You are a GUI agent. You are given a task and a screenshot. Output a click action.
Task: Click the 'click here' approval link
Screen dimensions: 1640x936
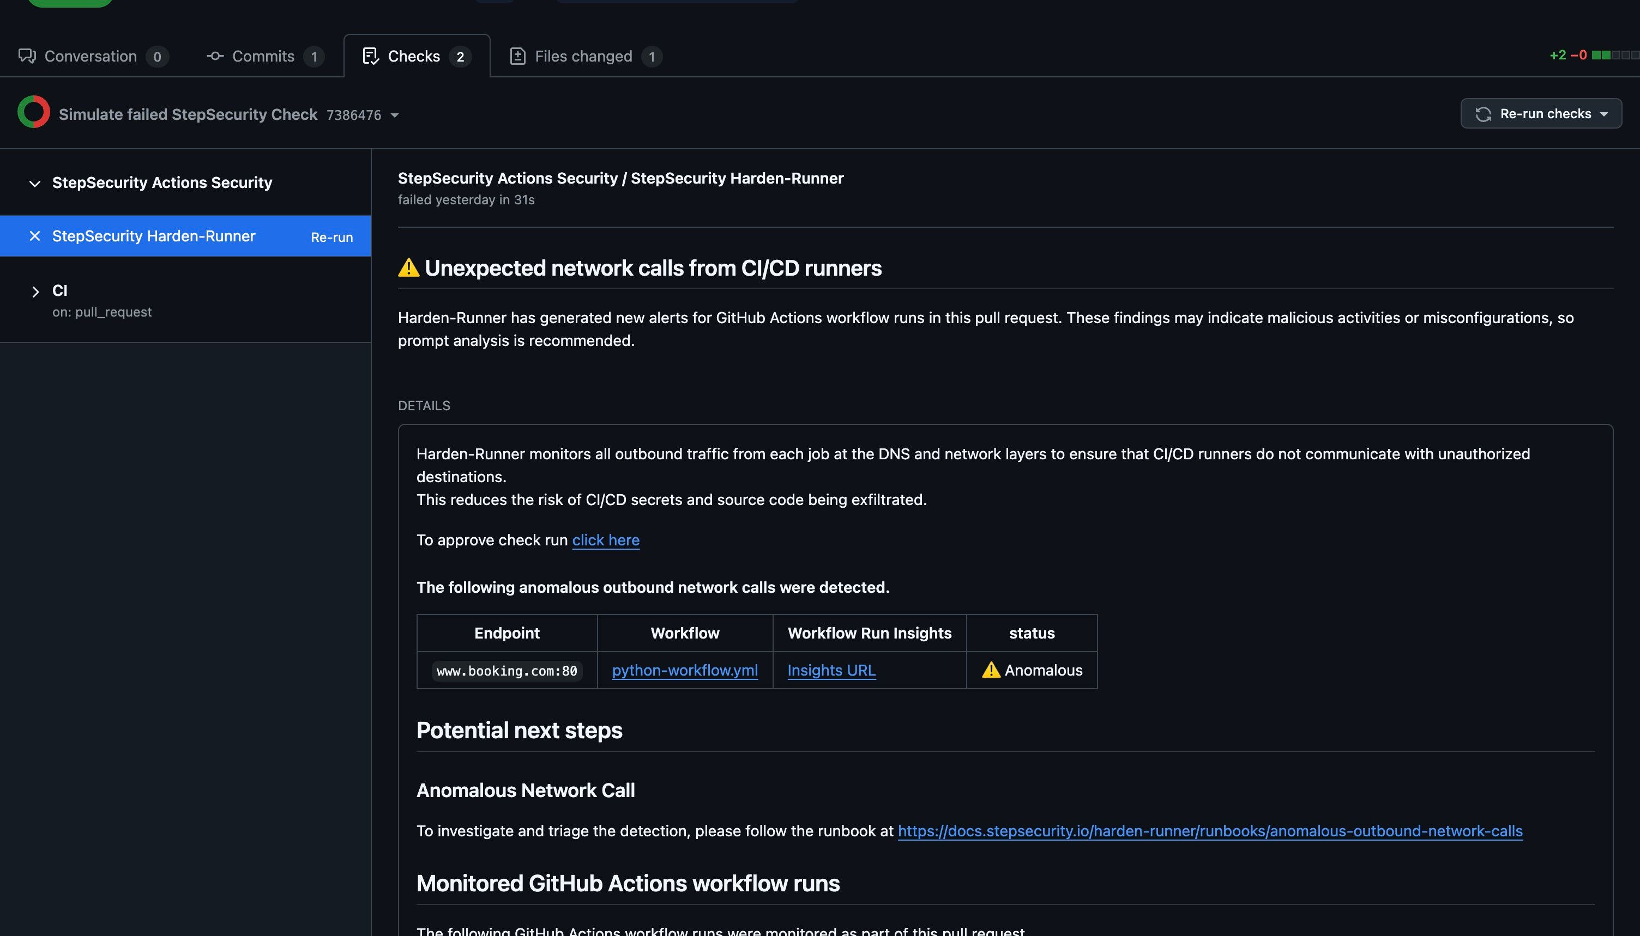click(606, 540)
